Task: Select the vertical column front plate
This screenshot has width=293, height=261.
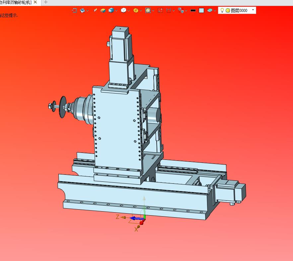Action: (x=117, y=129)
